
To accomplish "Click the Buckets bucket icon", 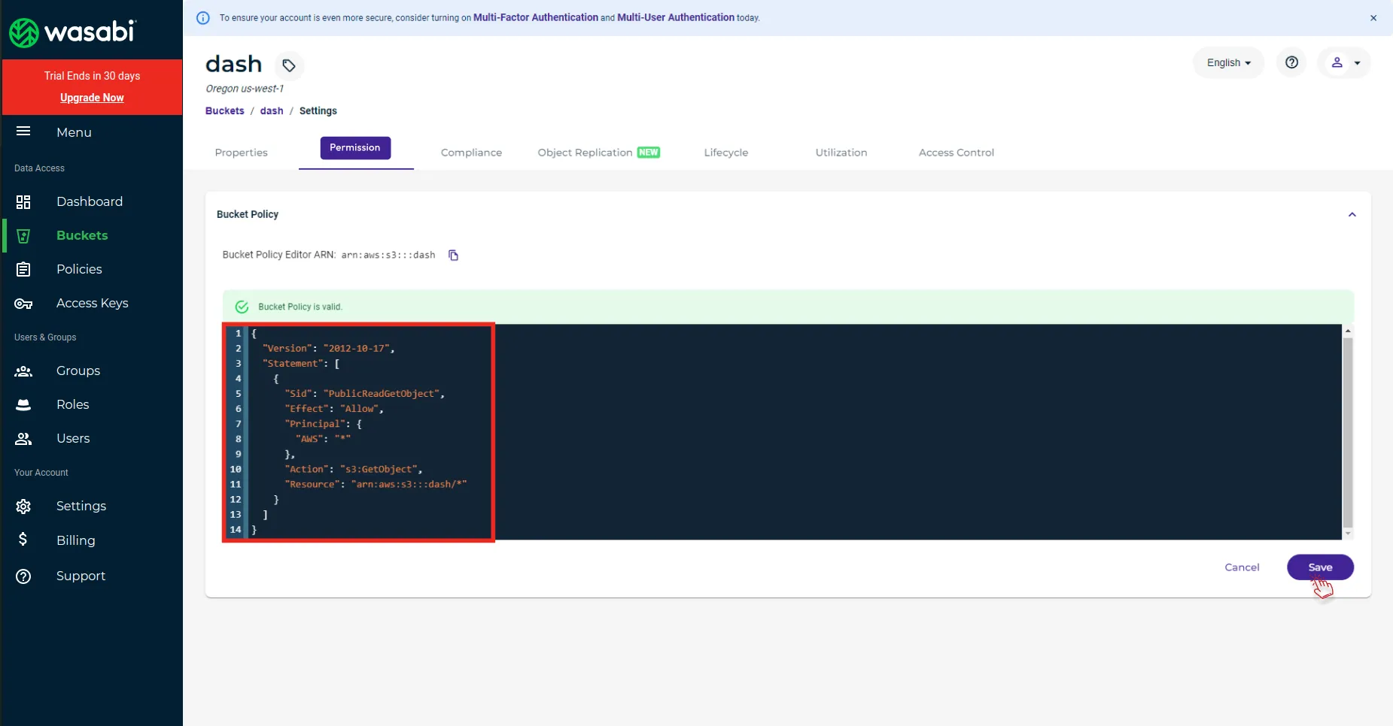I will click(x=23, y=236).
